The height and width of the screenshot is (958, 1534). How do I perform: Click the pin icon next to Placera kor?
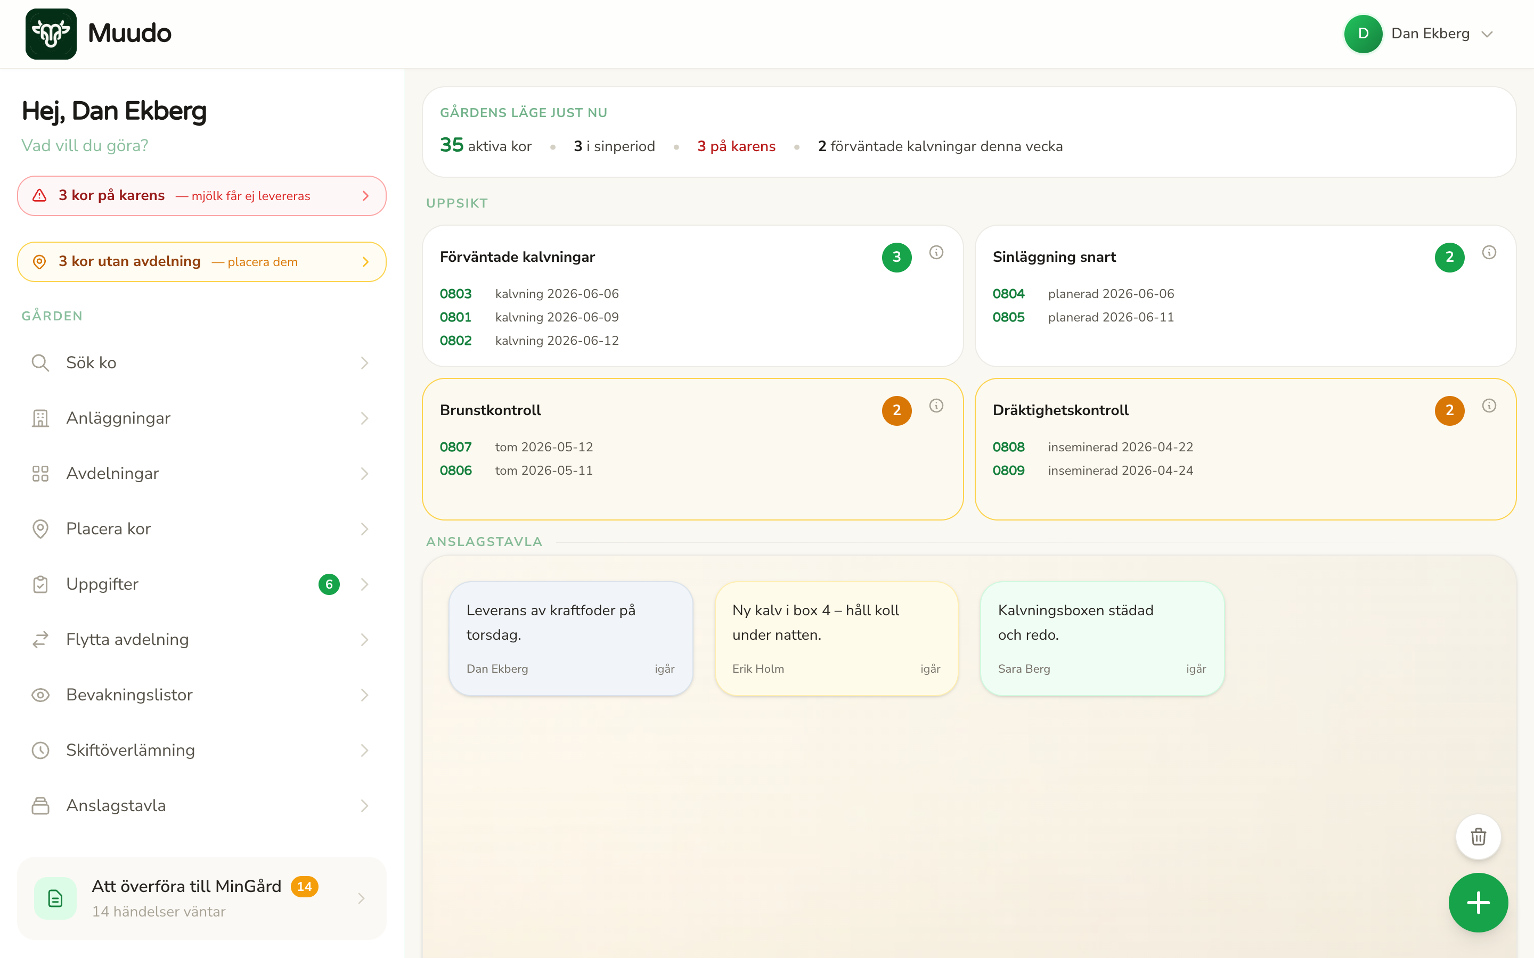point(40,529)
